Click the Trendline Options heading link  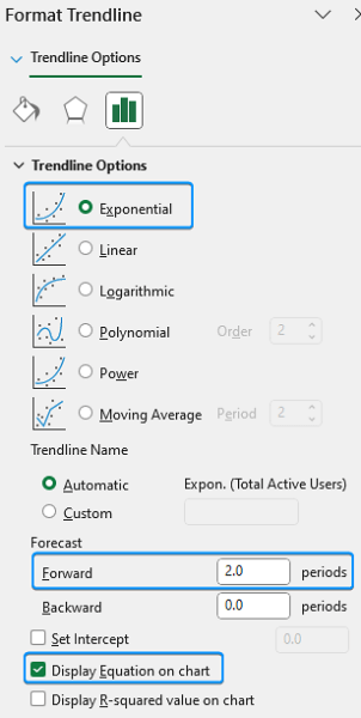tap(85, 57)
